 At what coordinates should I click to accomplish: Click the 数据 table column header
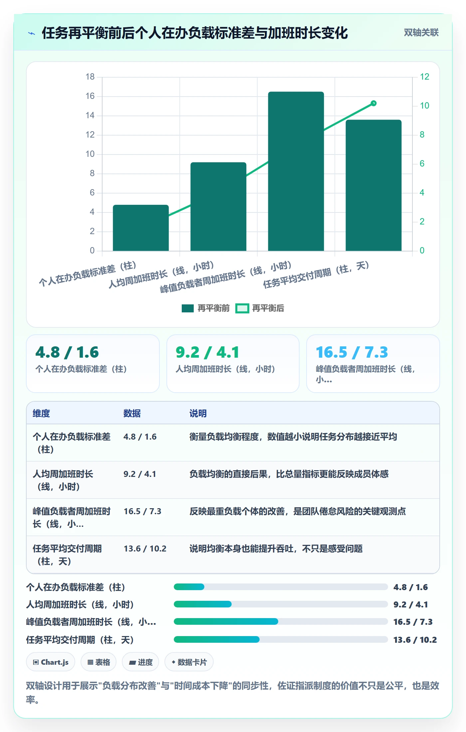[x=132, y=413]
